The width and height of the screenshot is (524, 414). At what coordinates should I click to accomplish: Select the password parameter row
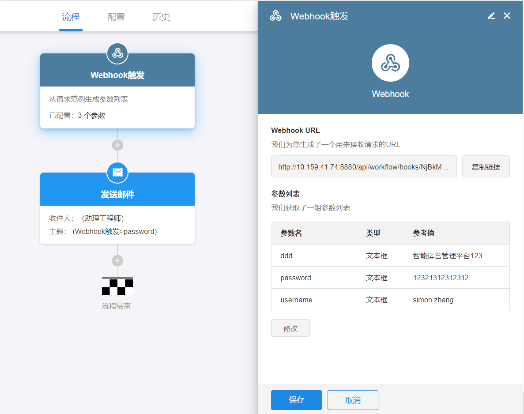pos(390,278)
